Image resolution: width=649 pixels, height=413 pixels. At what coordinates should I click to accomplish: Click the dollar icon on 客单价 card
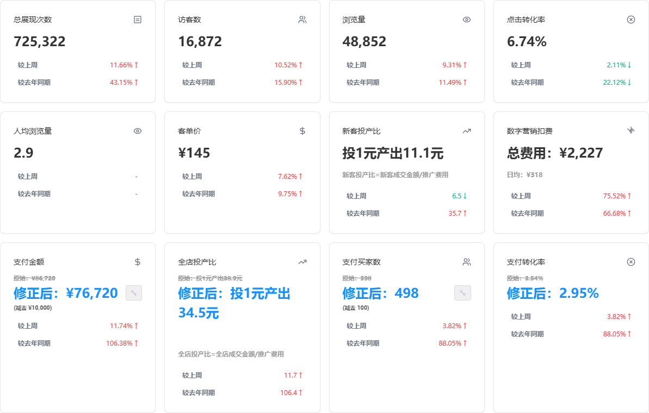coord(302,130)
